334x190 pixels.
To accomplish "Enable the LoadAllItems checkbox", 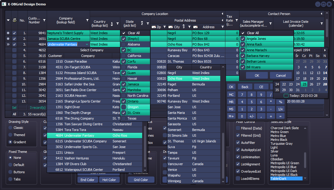I will [x=238, y=179].
